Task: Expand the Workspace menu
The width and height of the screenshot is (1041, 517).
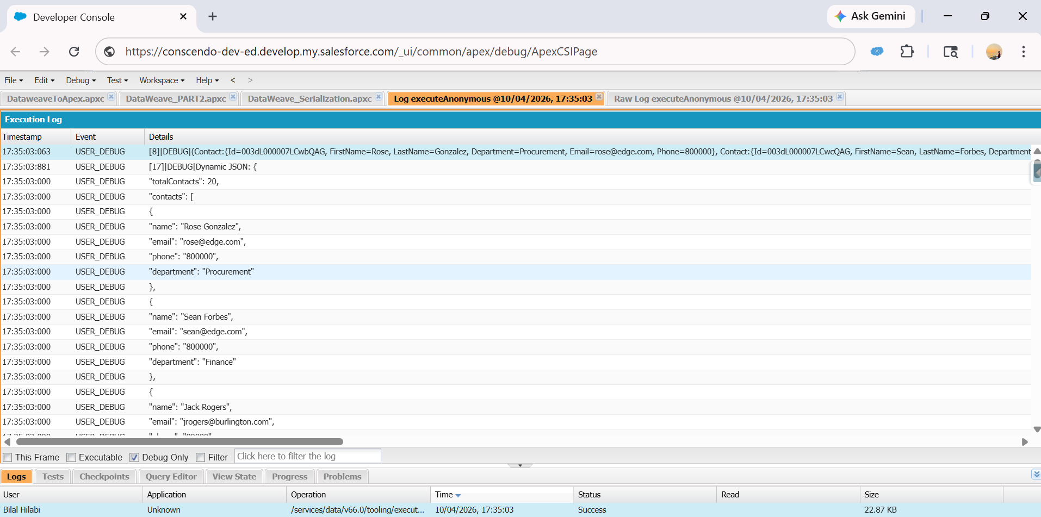Action: tap(162, 80)
